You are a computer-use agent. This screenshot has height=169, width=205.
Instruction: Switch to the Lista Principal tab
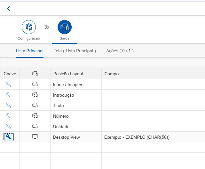[x=30, y=51]
